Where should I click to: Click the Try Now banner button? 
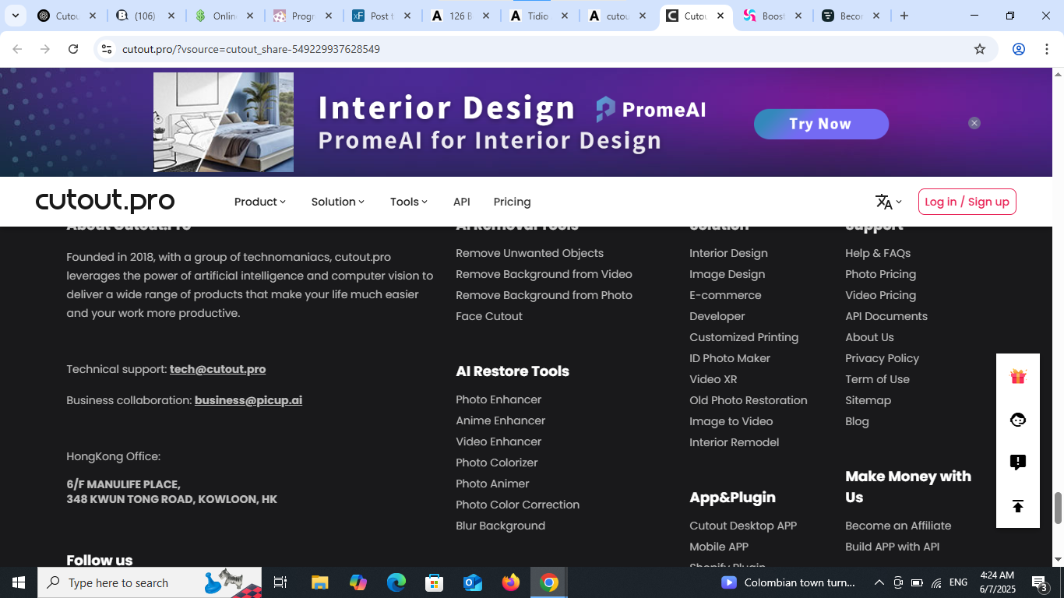821,124
